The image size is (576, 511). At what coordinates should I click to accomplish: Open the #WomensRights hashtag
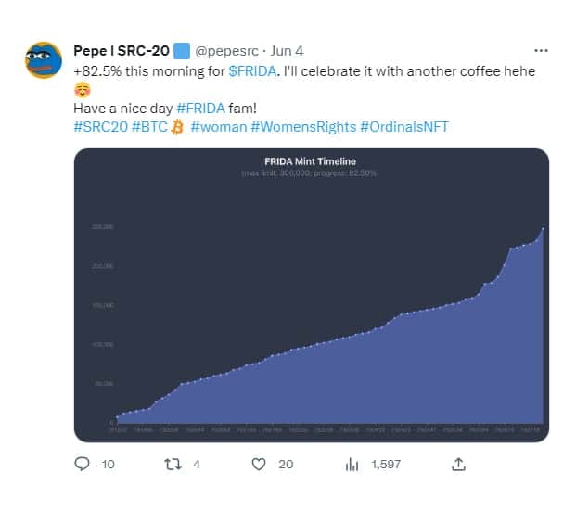(x=302, y=126)
